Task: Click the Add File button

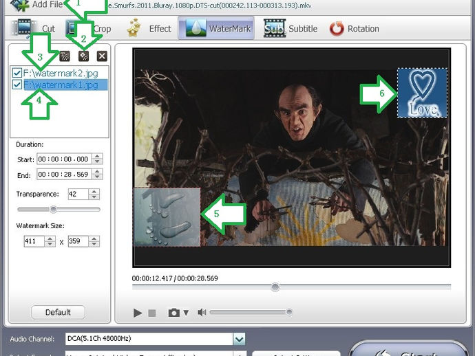Action: (x=36, y=5)
